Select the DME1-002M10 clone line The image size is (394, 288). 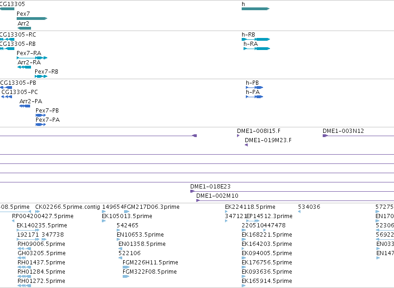[295, 200]
